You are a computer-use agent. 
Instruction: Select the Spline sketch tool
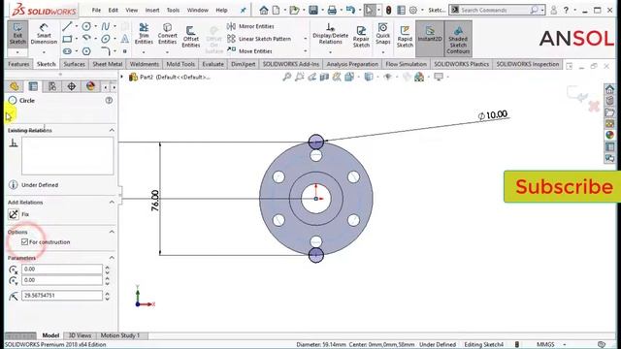coord(106,26)
